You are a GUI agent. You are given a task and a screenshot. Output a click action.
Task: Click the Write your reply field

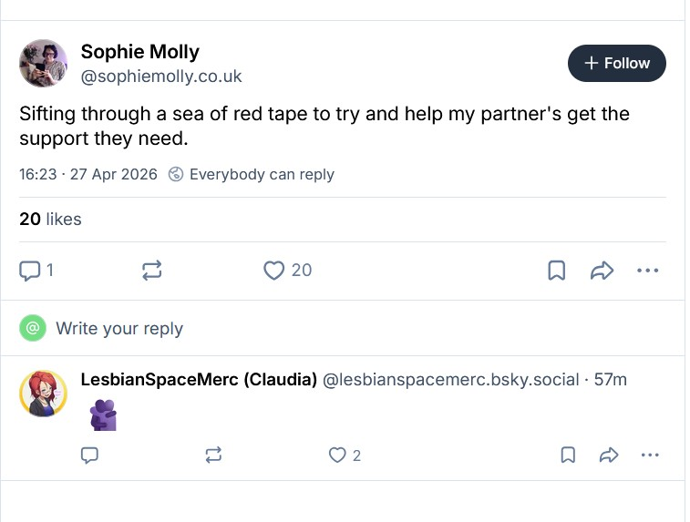click(119, 329)
